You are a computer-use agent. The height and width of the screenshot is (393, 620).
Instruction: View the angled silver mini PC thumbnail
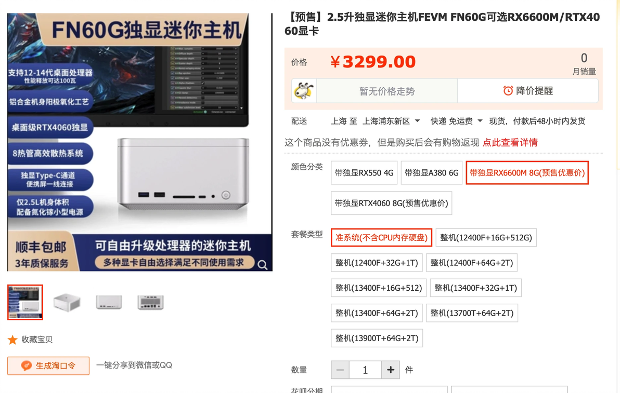click(x=67, y=302)
